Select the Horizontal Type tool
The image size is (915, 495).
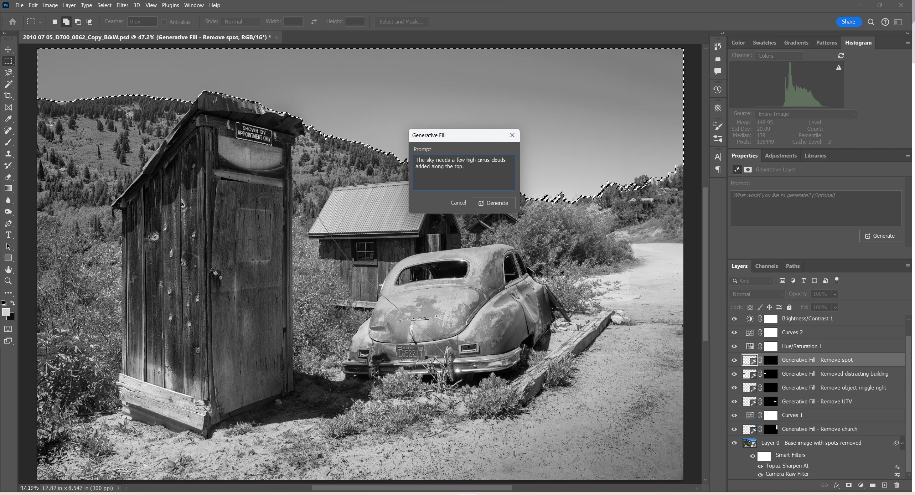(8, 235)
